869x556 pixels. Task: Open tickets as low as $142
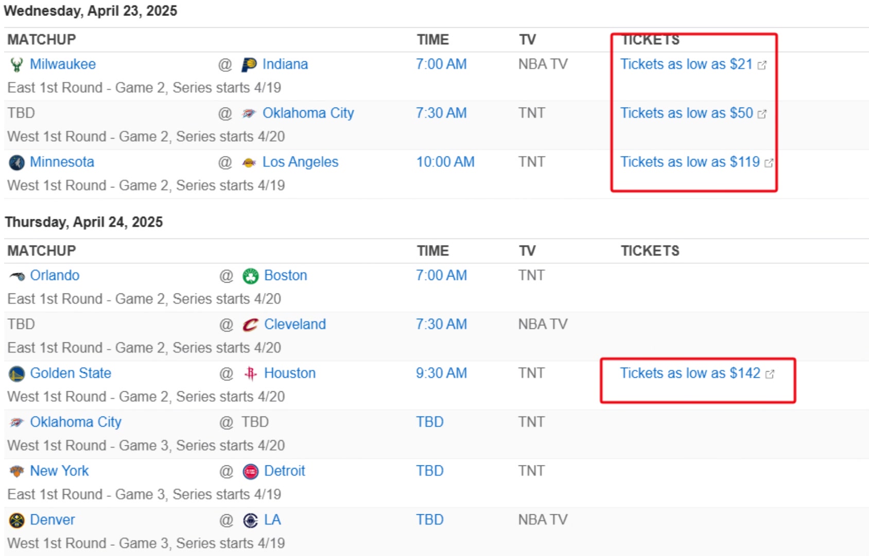690,373
